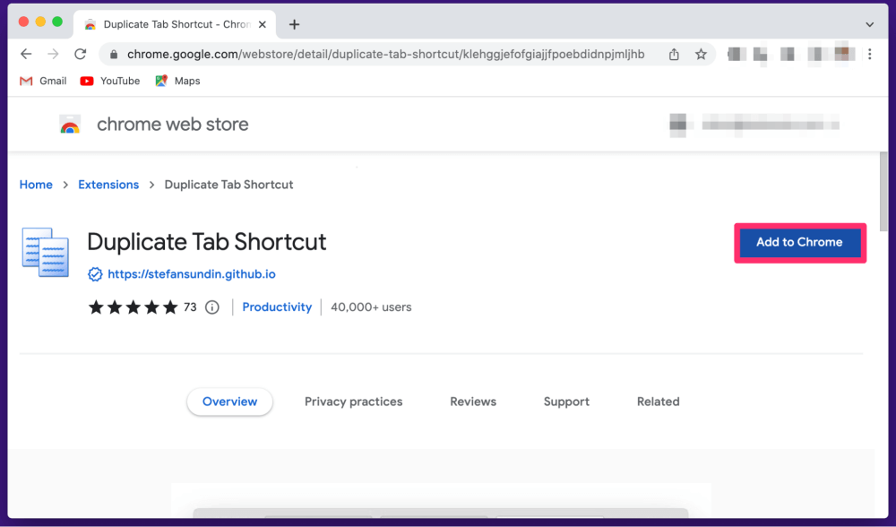Open the share page icon in address bar
This screenshot has width=896, height=527.
675,55
